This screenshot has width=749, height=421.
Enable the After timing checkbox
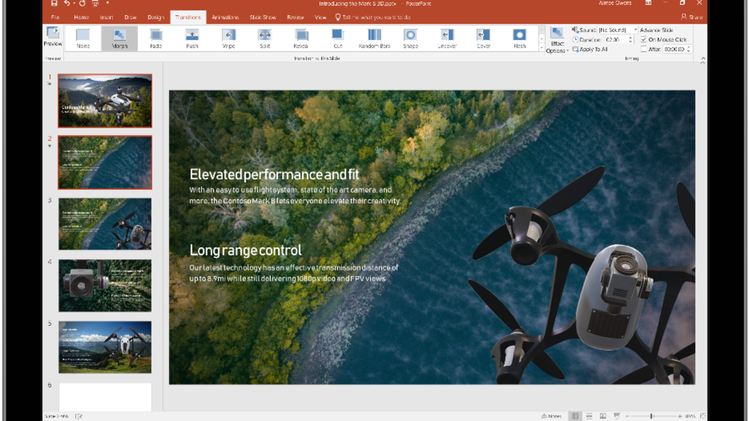pos(644,50)
